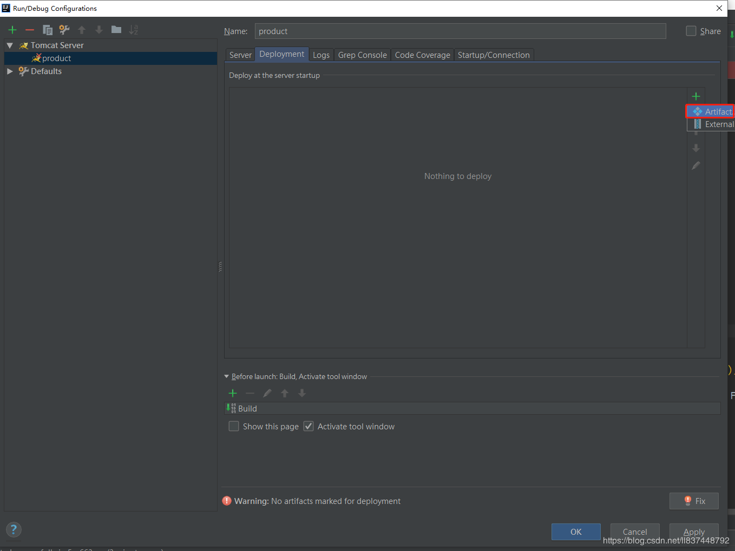Click the 'Nothing to deploy' text
This screenshot has width=735, height=551.
tap(458, 176)
